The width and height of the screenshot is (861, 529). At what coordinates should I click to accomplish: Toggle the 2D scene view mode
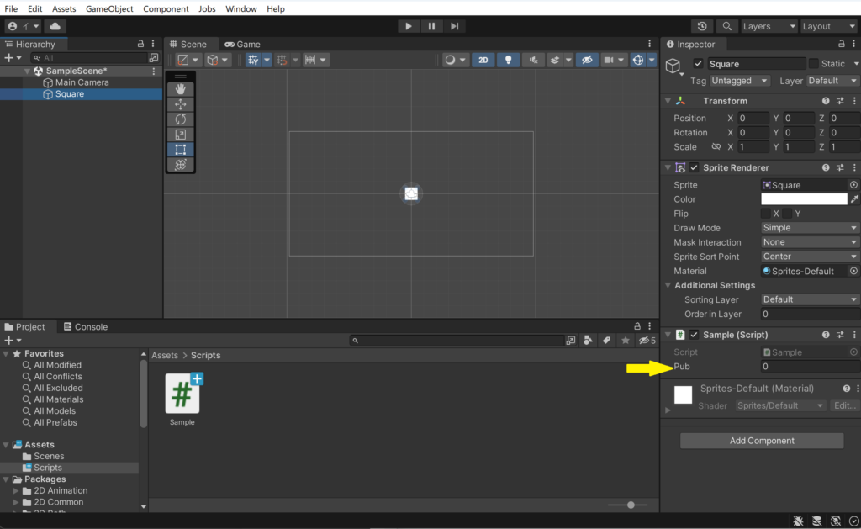point(483,60)
